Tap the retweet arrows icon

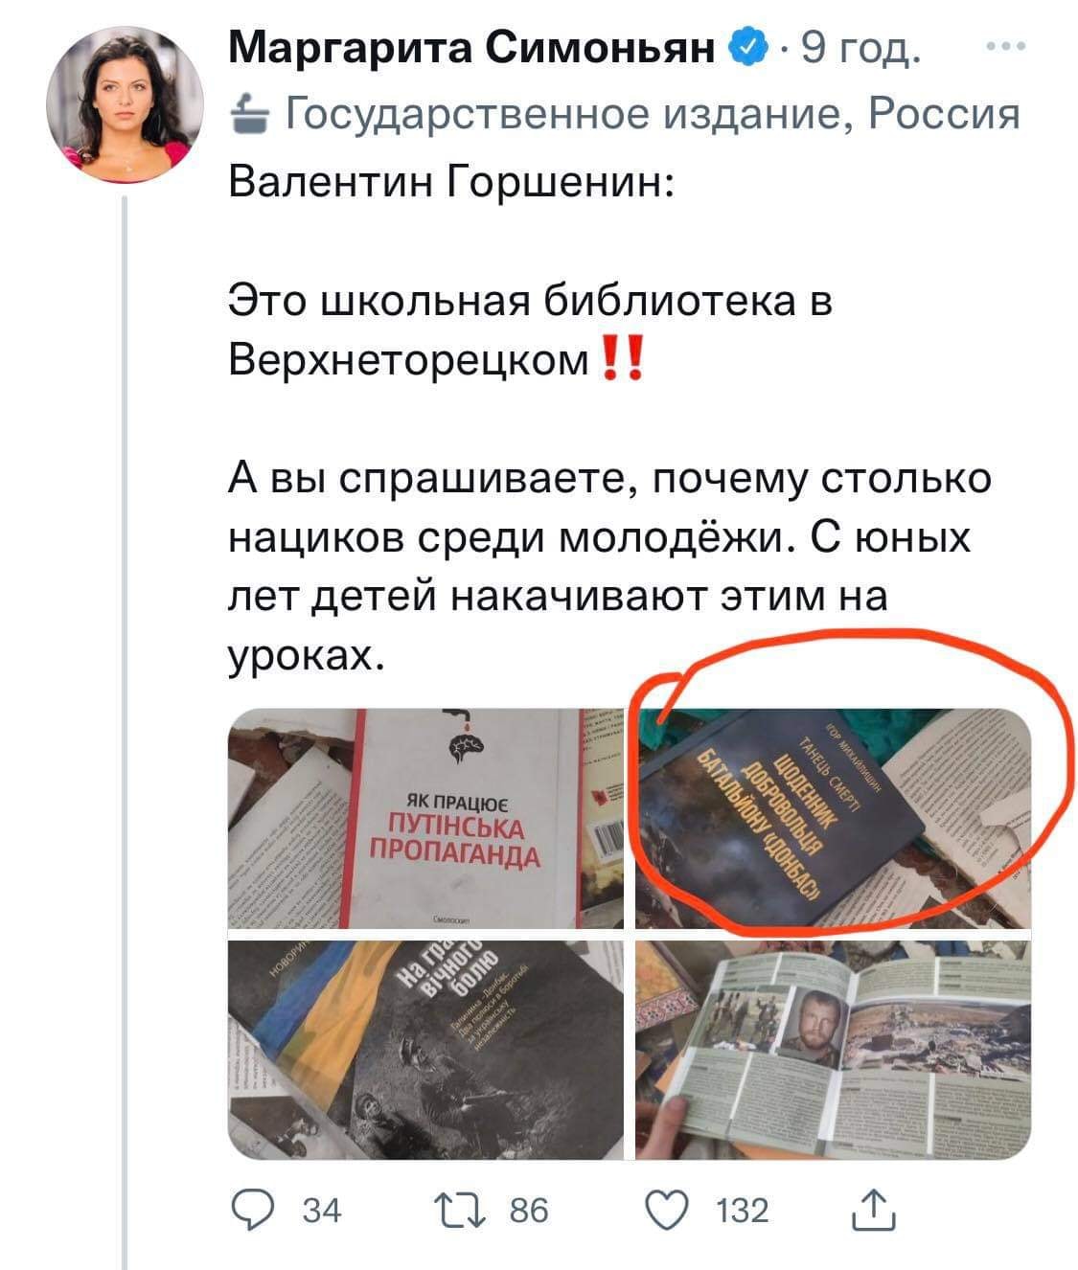coord(467,1210)
